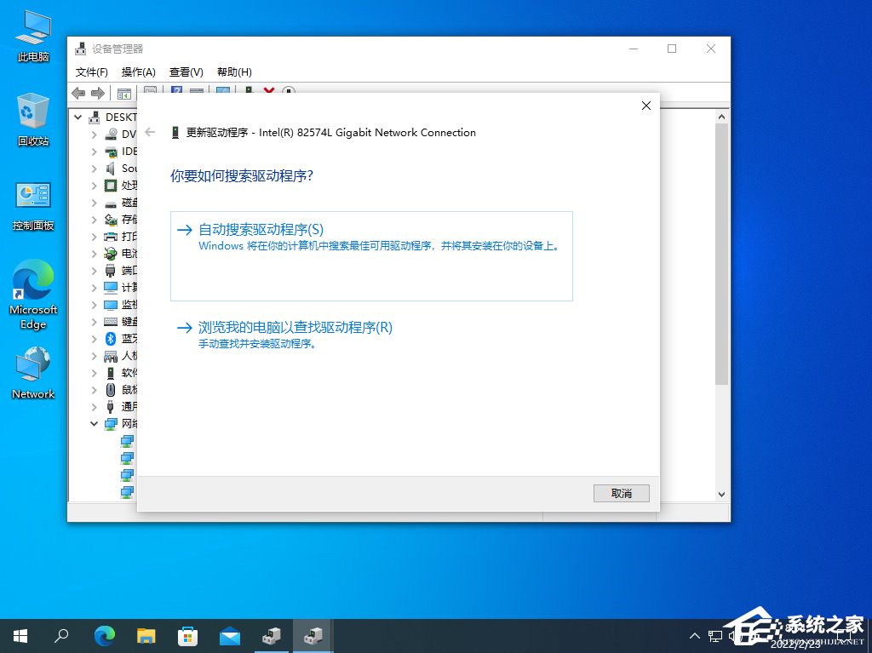Select the 打印 (print queue) category icon
The image size is (872, 653).
tap(111, 236)
